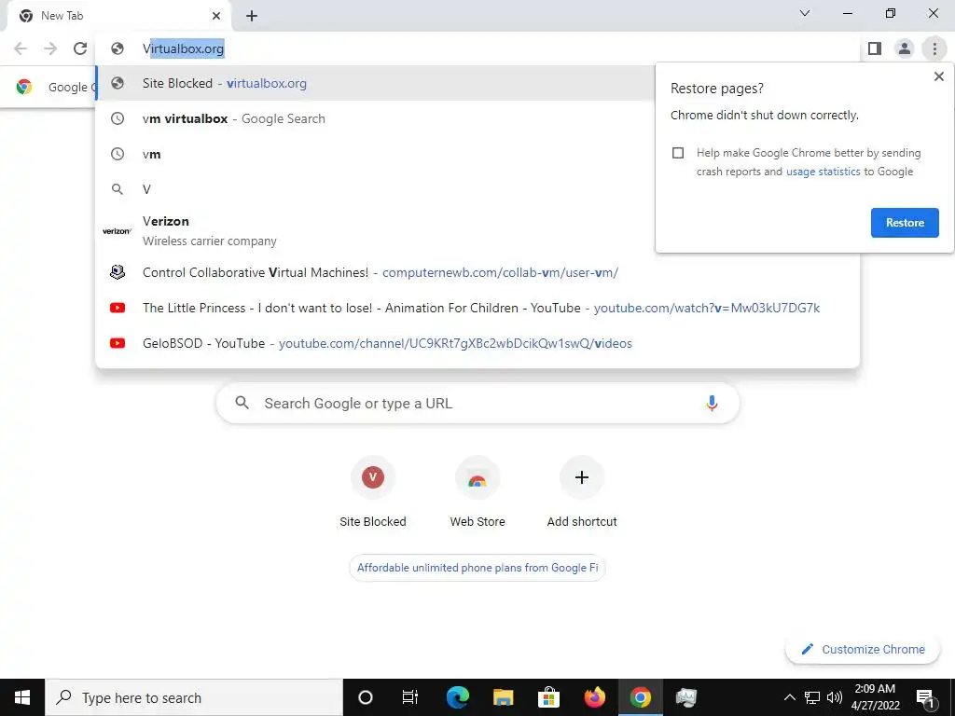Click globe icon in address bar
Image resolution: width=955 pixels, height=716 pixels.
pos(118,48)
